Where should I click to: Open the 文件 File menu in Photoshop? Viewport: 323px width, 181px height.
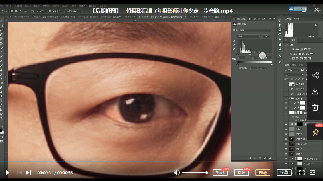[x=9, y=6]
